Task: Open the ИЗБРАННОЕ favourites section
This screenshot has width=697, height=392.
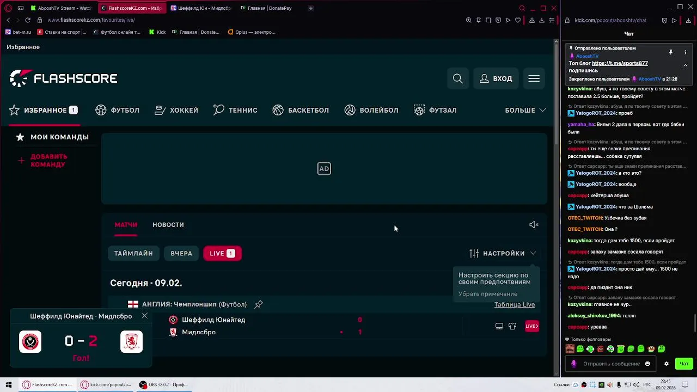Action: coord(43,110)
